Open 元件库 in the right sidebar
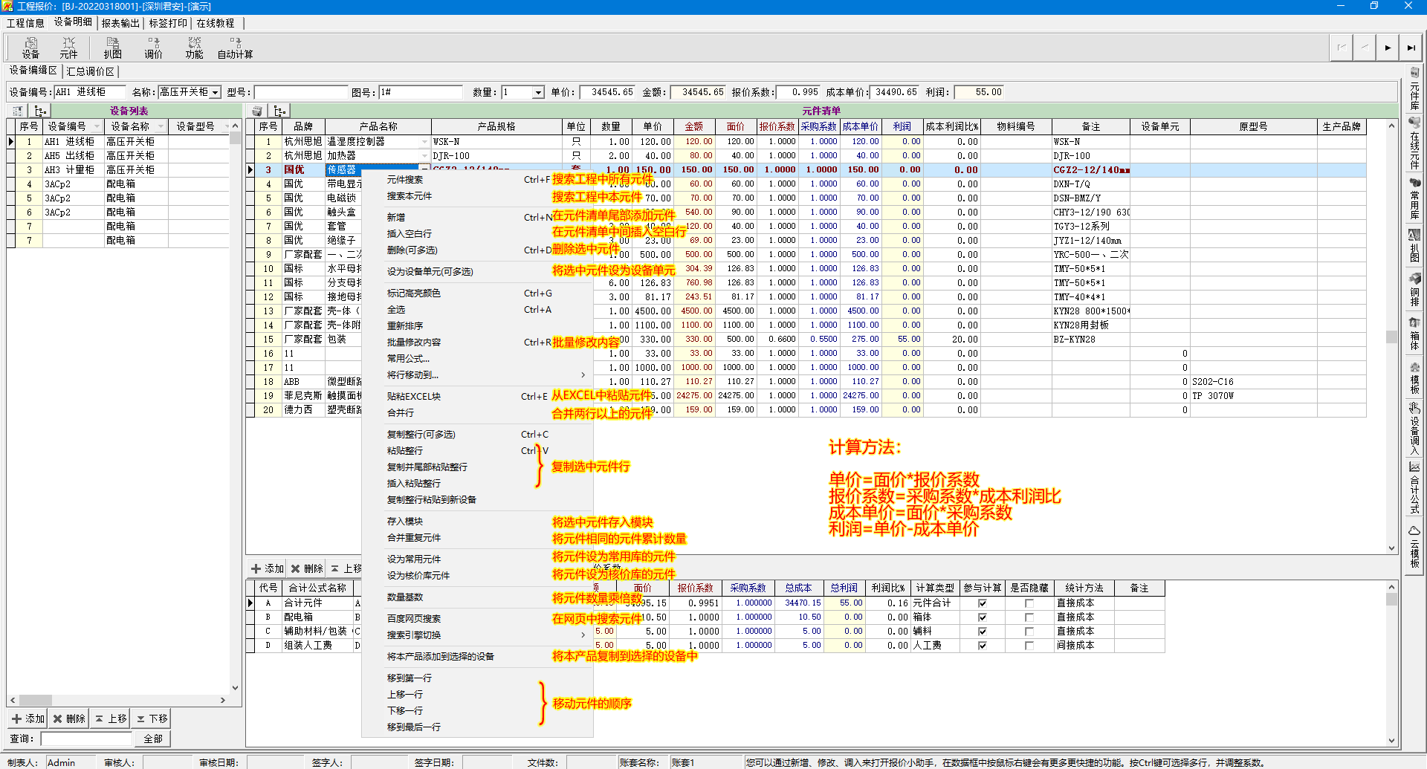Viewport: 1427px width, 769px height. (1414, 88)
